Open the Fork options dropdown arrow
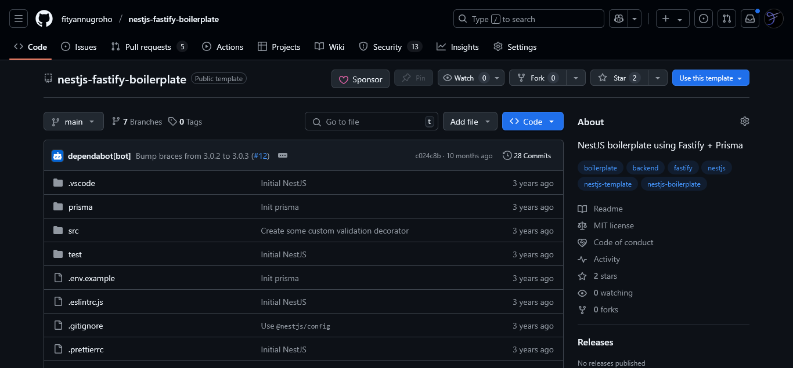Image resolution: width=793 pixels, height=368 pixels. click(575, 78)
